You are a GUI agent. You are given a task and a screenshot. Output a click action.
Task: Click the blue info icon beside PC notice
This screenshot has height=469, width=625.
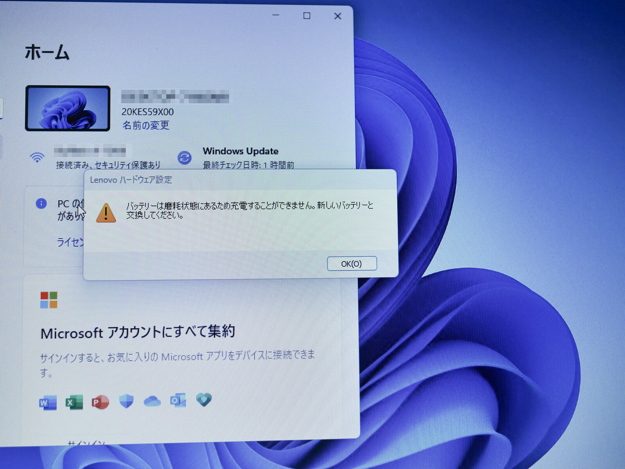(41, 203)
